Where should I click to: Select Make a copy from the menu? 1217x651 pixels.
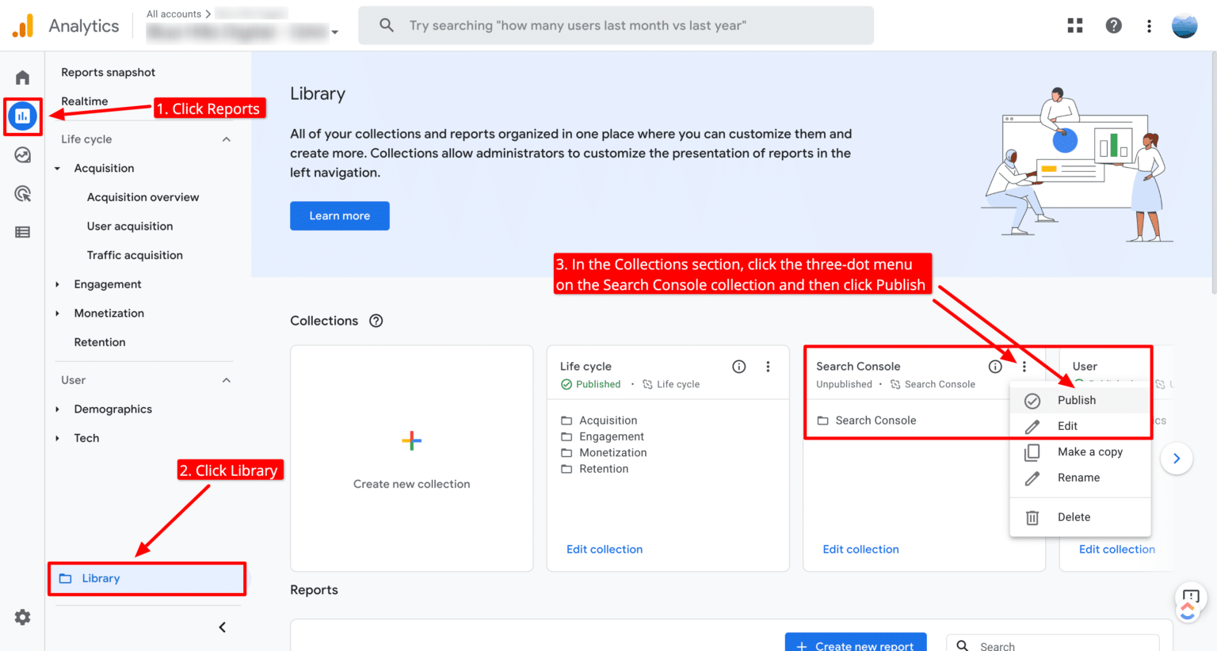(1080, 452)
